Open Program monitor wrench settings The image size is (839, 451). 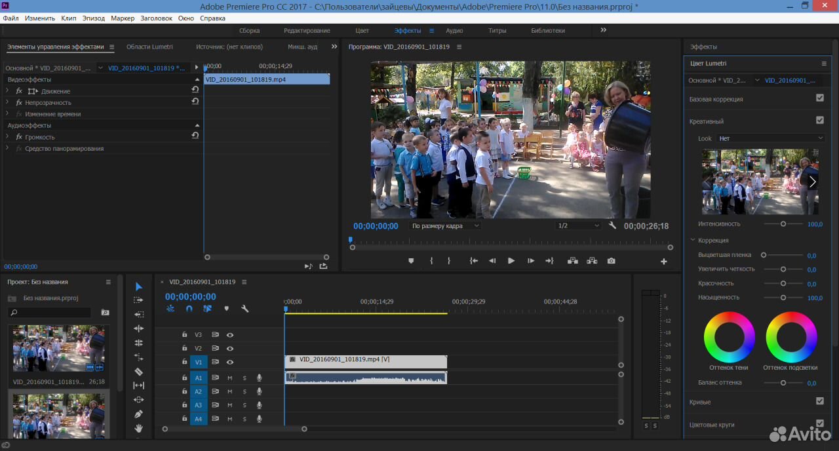click(x=612, y=226)
